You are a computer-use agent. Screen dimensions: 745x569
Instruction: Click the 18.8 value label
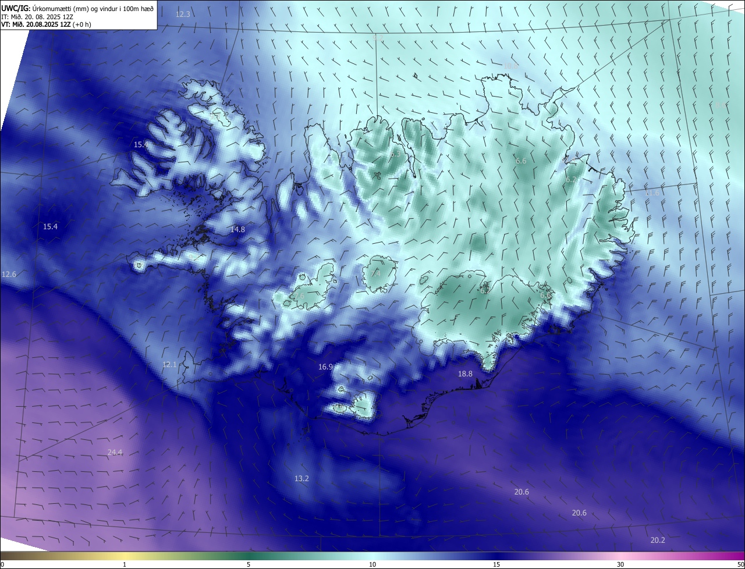tap(465, 374)
